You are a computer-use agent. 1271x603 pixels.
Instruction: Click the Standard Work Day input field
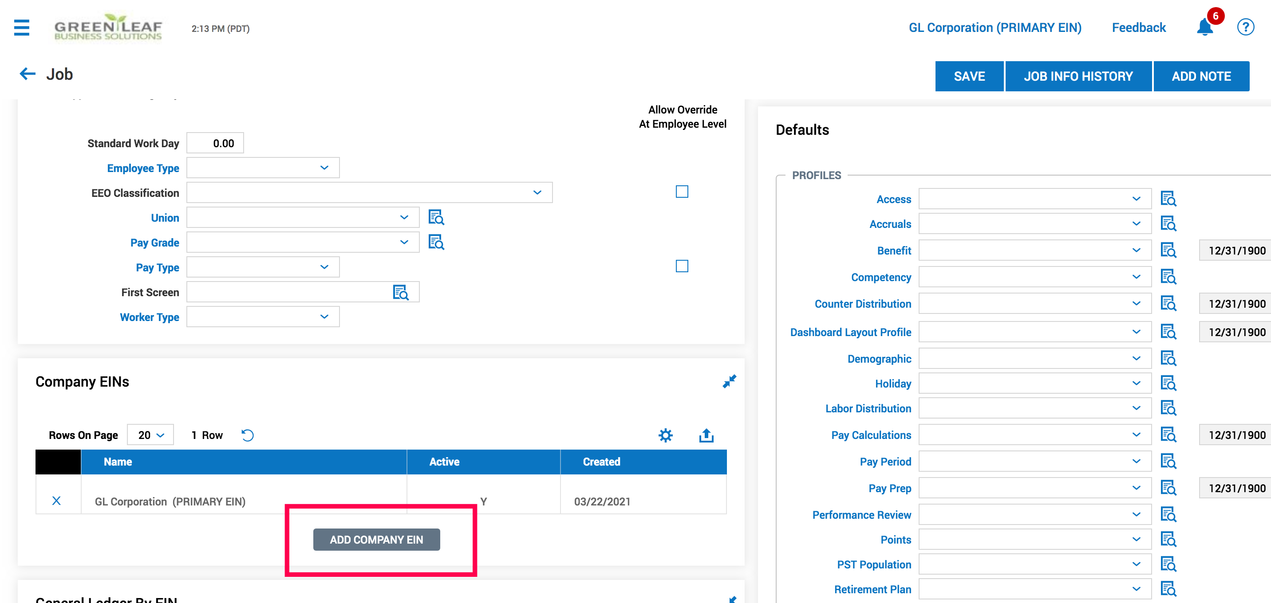click(x=215, y=144)
